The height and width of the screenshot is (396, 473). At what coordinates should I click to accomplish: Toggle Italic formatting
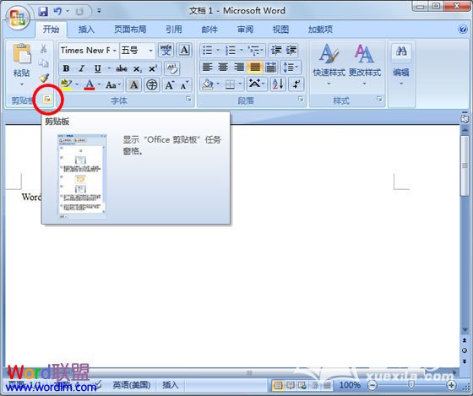(x=81, y=68)
